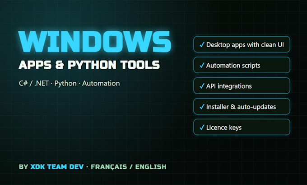
Task: Click the checkmark beside 'API integrations'
Action: [x=202, y=86]
